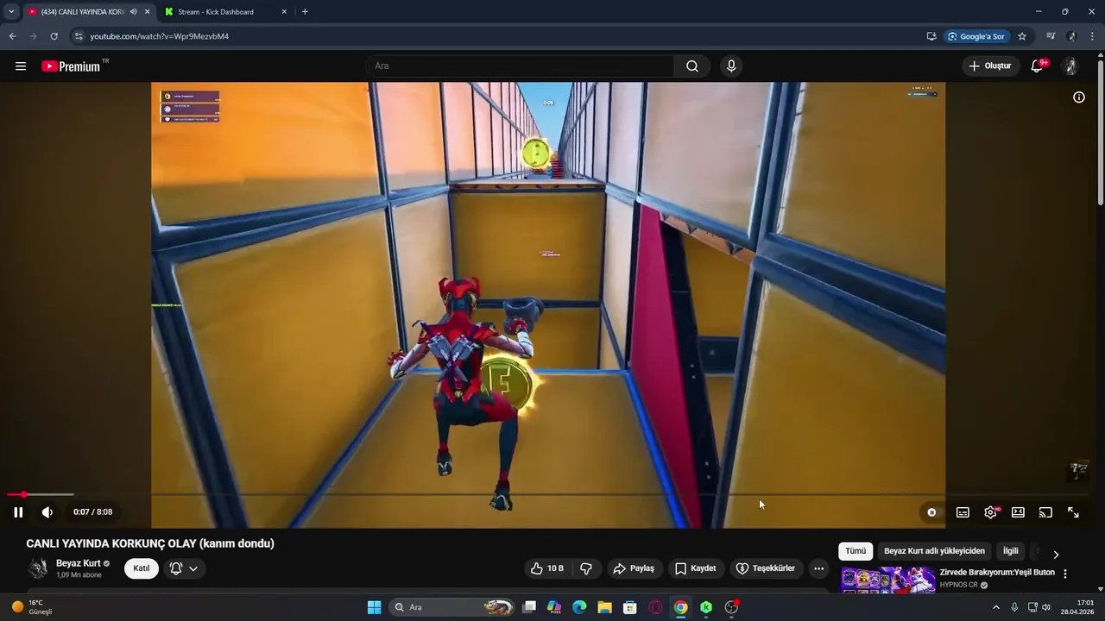Viewport: 1105px width, 621px height.
Task: Like the video with thumbs up
Action: (546, 568)
